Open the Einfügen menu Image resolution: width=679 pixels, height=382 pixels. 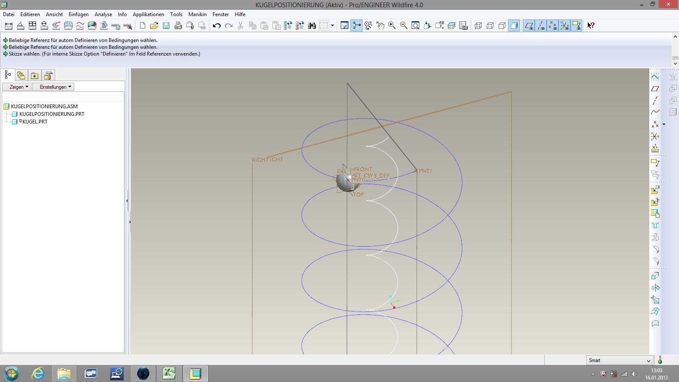point(79,14)
